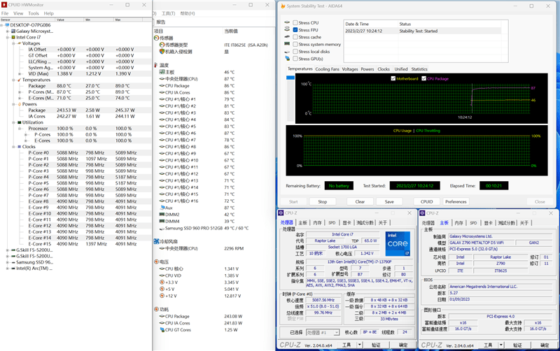Image resolution: width=560 pixels, height=351 pixels.
Task: Click Temperatures thermometer icon in HWMonitor
Action: 20,80
